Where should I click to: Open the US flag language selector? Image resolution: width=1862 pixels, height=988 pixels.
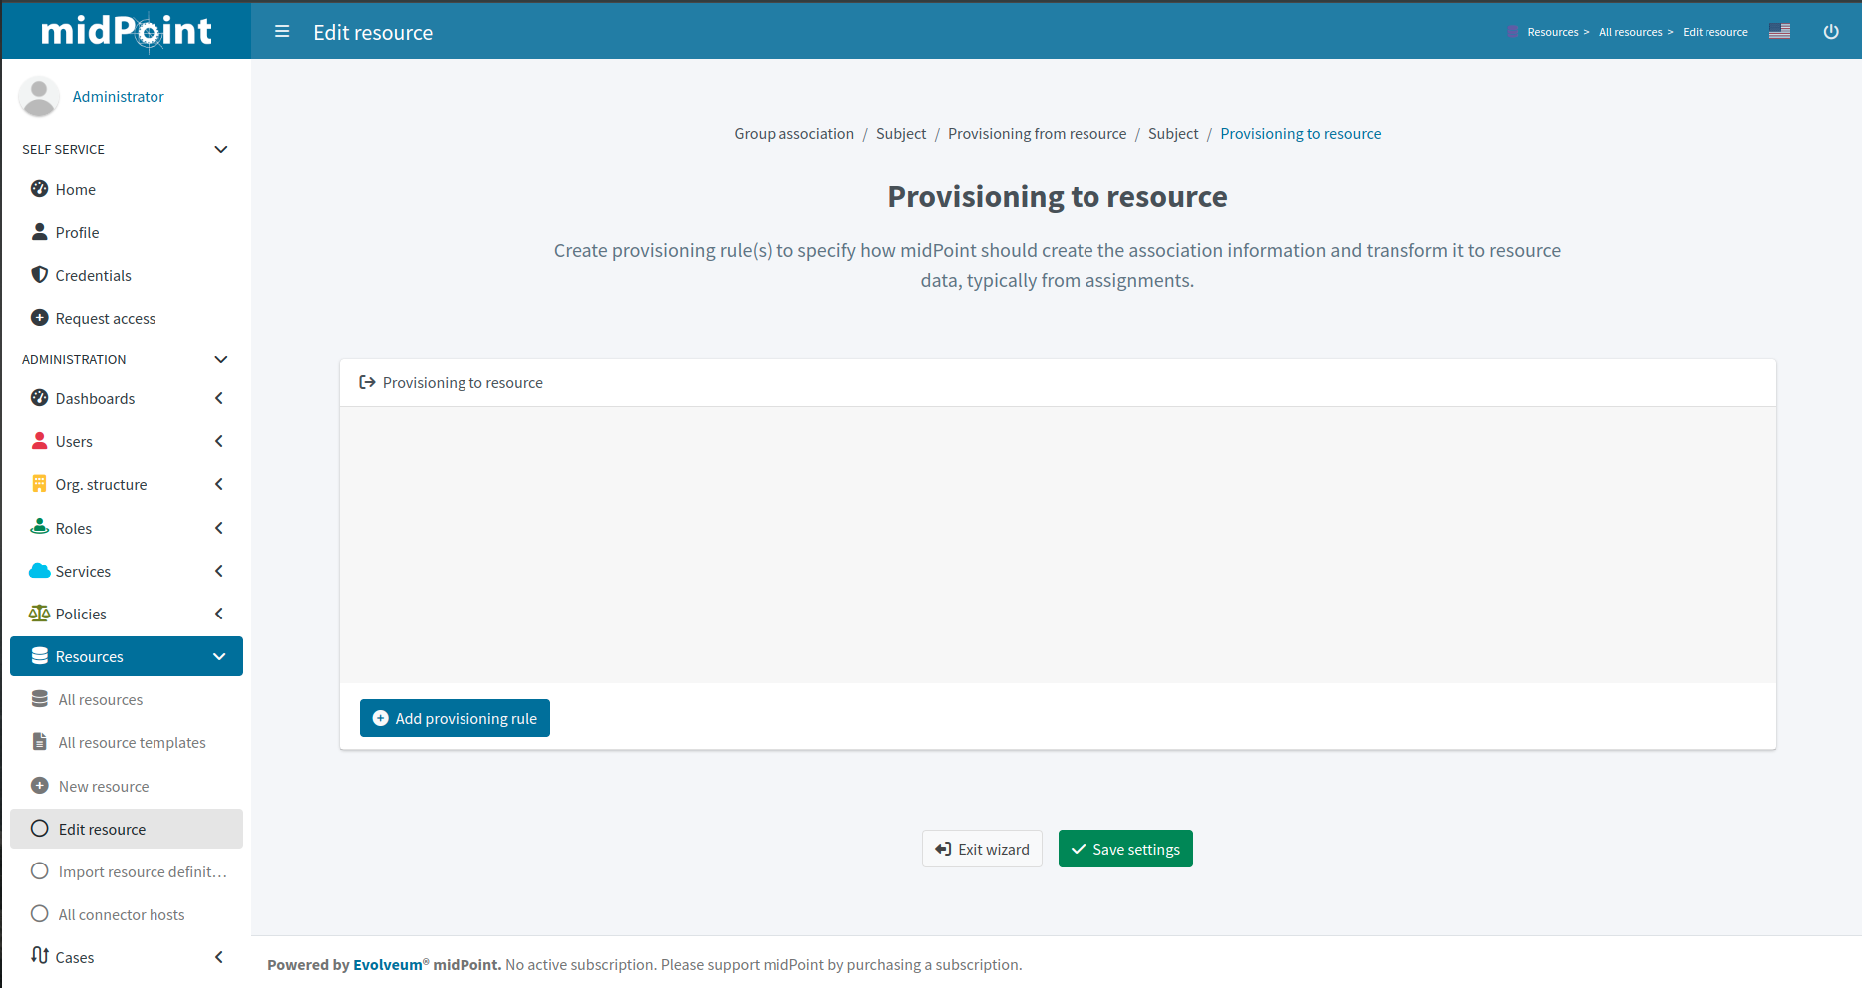click(1779, 32)
